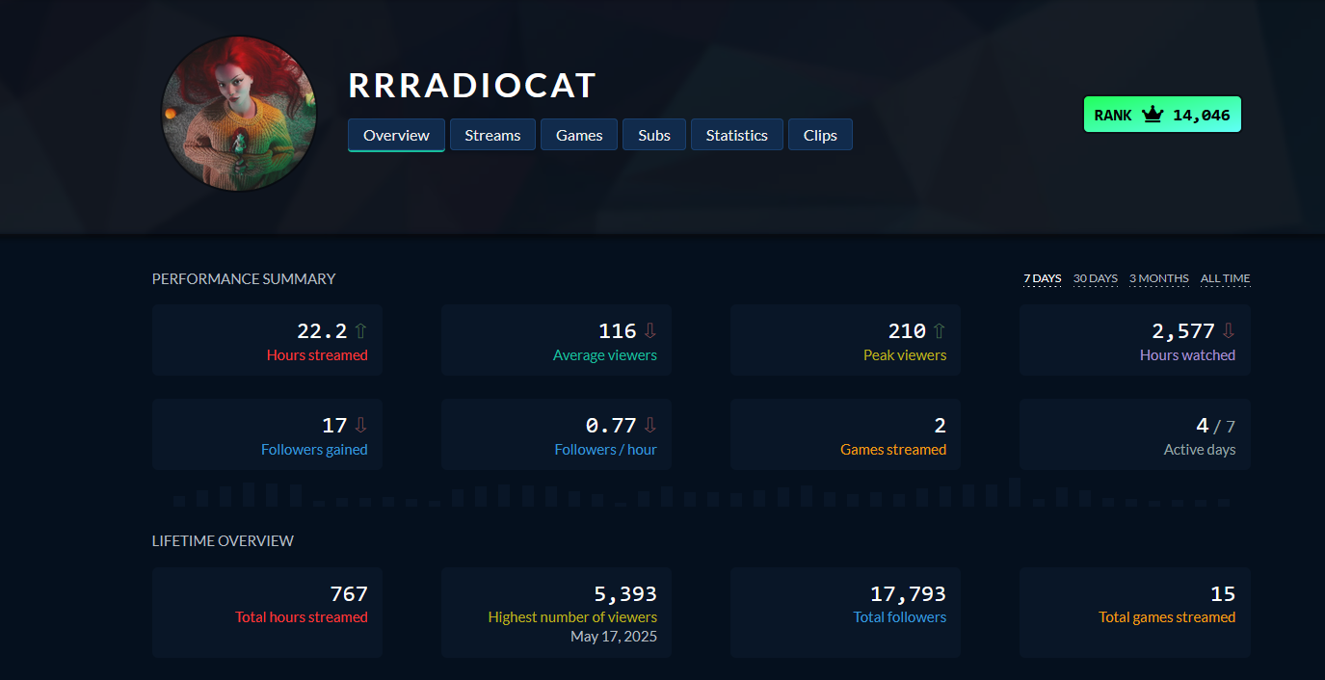
Task: Click the down arrow beside 17 followers
Action: pos(361,426)
